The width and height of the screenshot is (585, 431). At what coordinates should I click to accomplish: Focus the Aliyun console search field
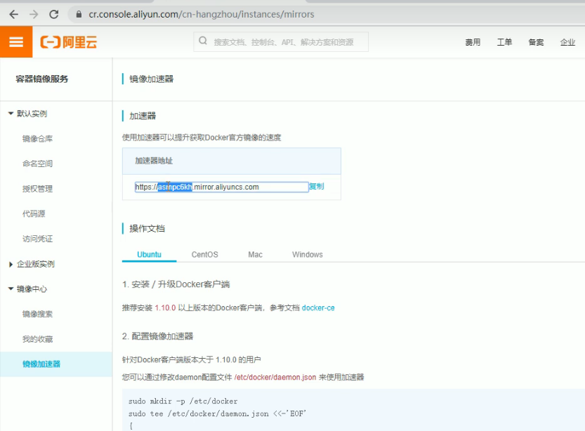(281, 41)
